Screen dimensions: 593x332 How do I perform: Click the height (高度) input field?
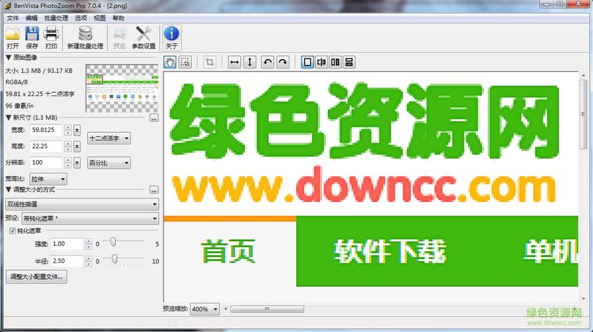[46, 146]
